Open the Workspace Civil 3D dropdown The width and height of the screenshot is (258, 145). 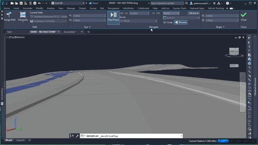pos(68,3)
